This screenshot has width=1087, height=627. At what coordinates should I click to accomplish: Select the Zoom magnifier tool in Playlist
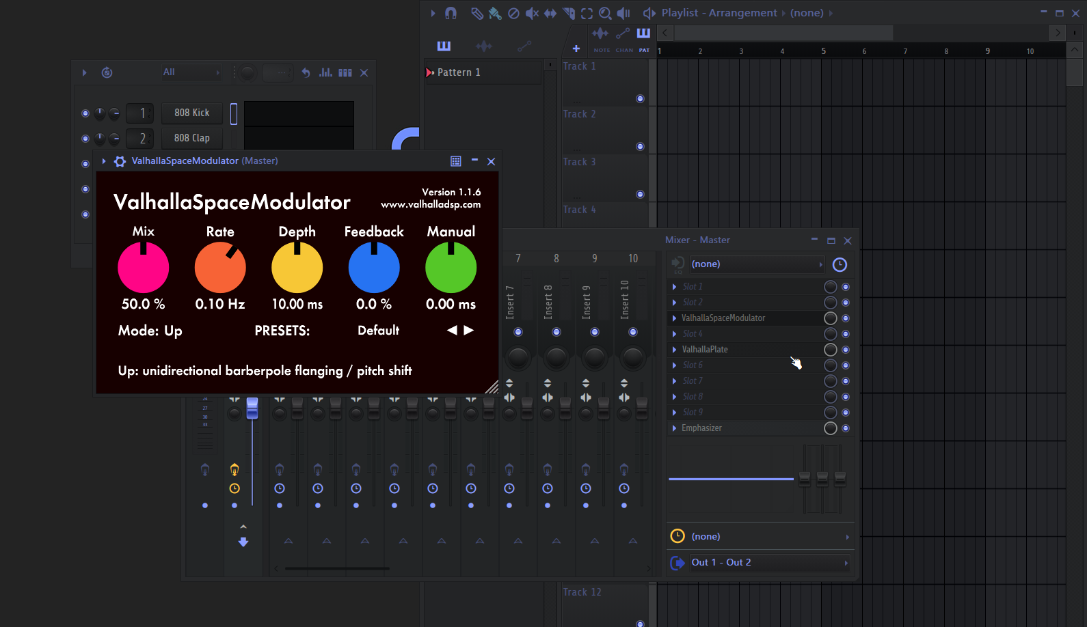pos(605,13)
